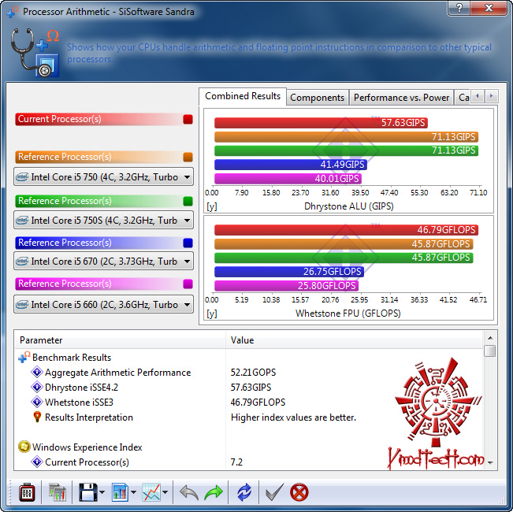Screen dimensions: 513x512
Task: Toggle the orange Reference Processor(s) checkbox
Action: [188, 157]
